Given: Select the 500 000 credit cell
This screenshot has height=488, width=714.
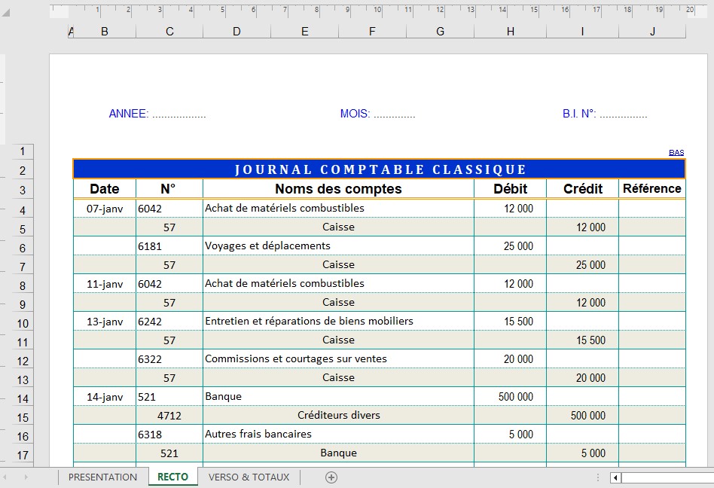Looking at the screenshot, I should point(582,415).
